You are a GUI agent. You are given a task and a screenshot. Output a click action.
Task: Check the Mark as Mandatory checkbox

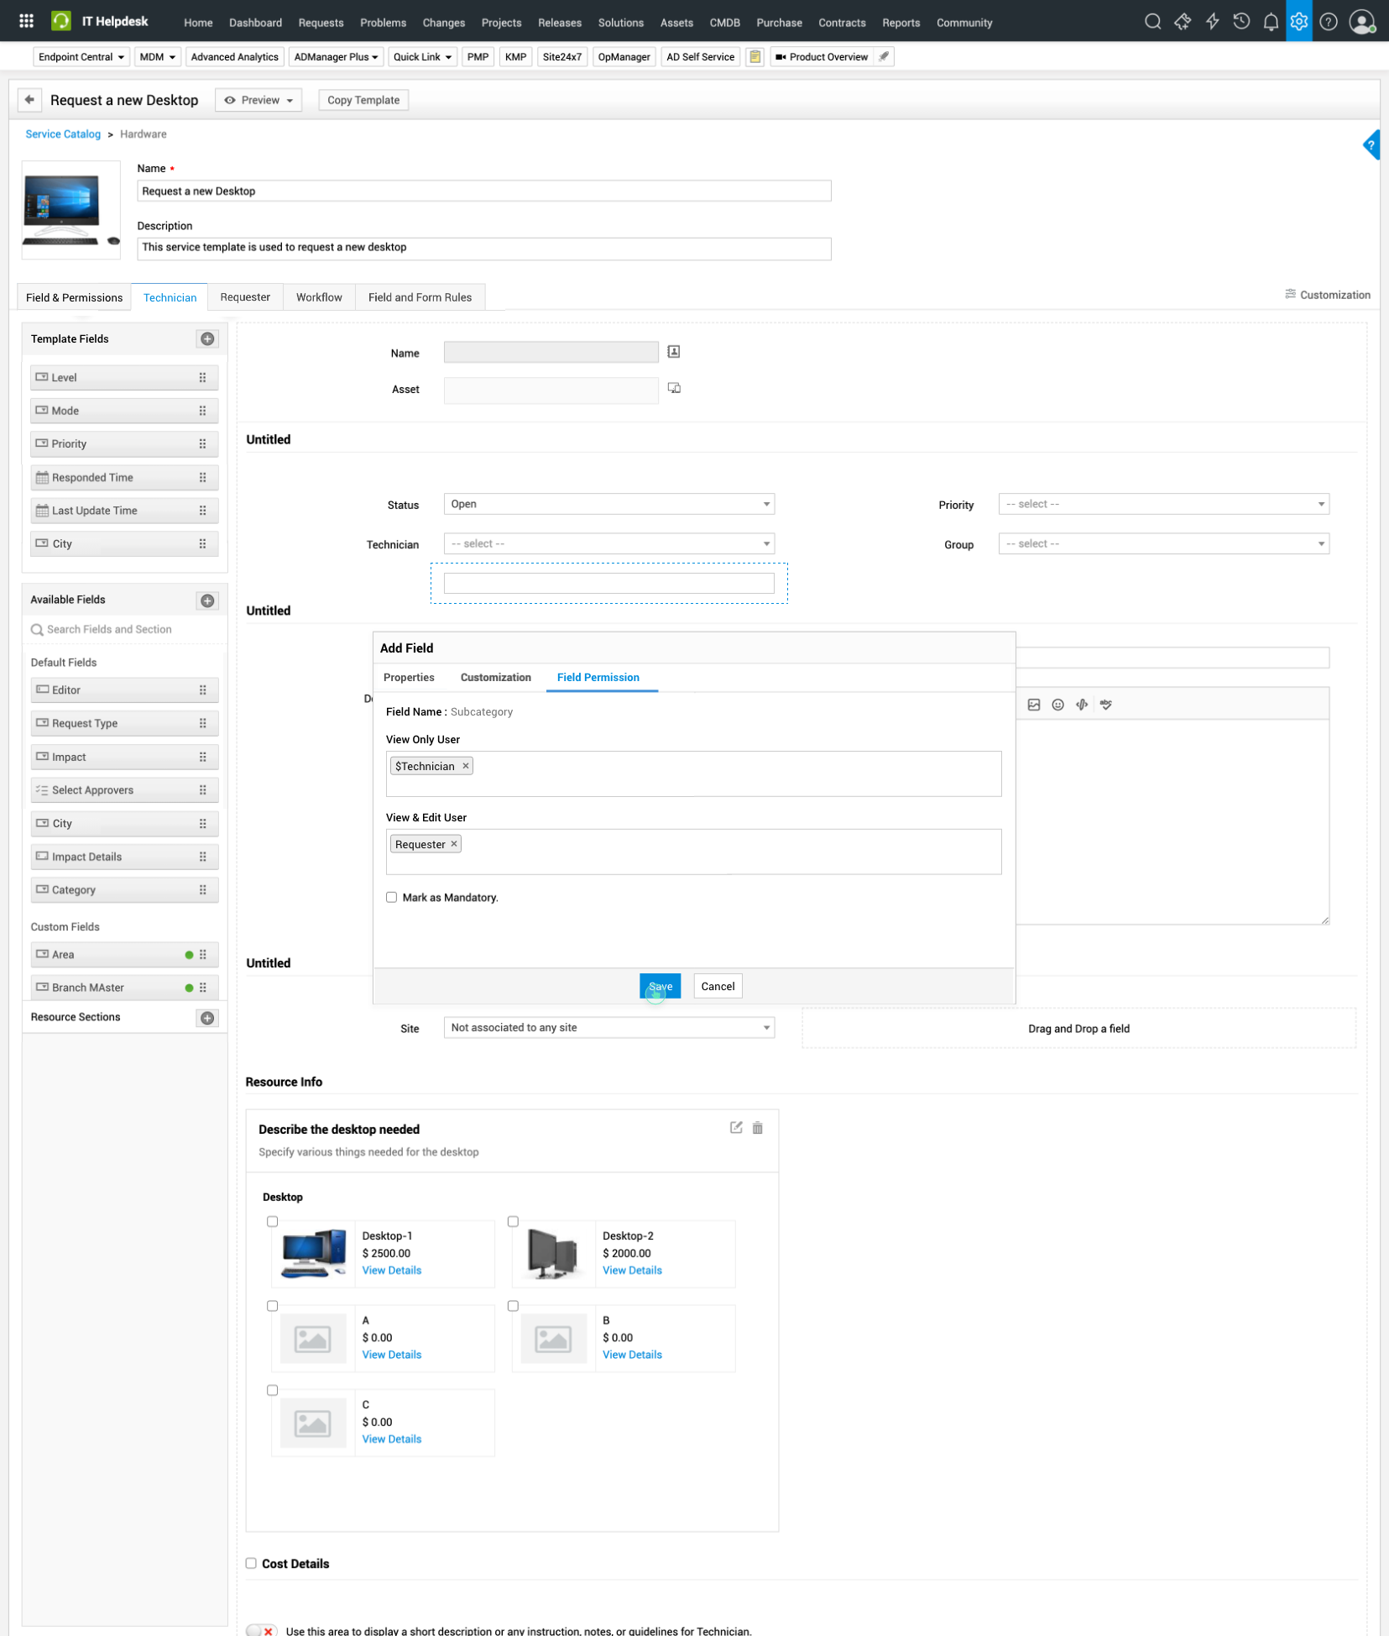(x=392, y=897)
